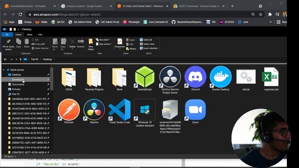This screenshot has width=299, height=168.
Task: Create a New folder from ribbon
Action: click(91, 44)
